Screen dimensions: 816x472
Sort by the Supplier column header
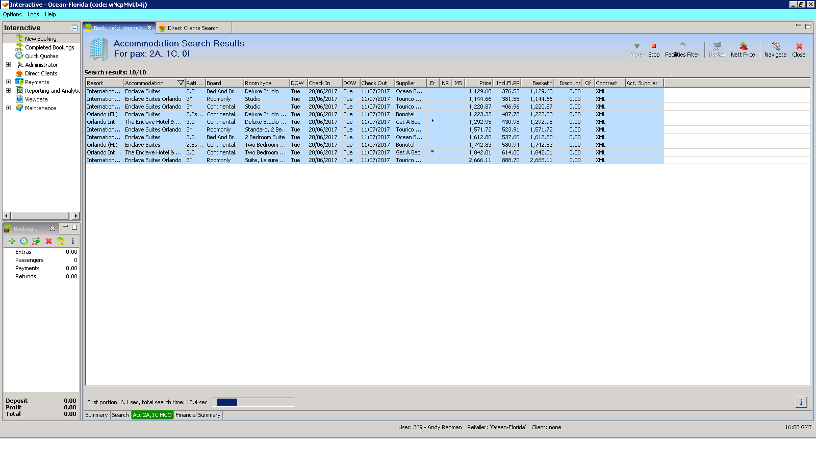tap(411, 83)
